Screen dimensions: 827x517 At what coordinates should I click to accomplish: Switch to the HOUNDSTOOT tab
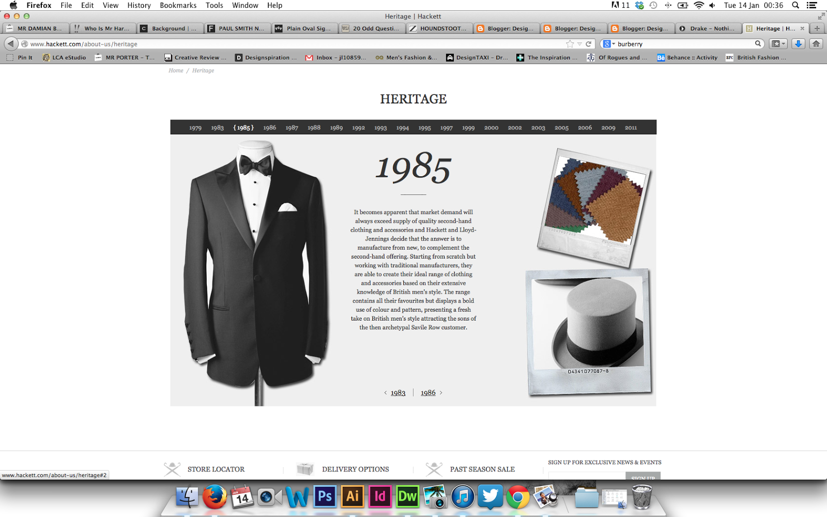[439, 28]
